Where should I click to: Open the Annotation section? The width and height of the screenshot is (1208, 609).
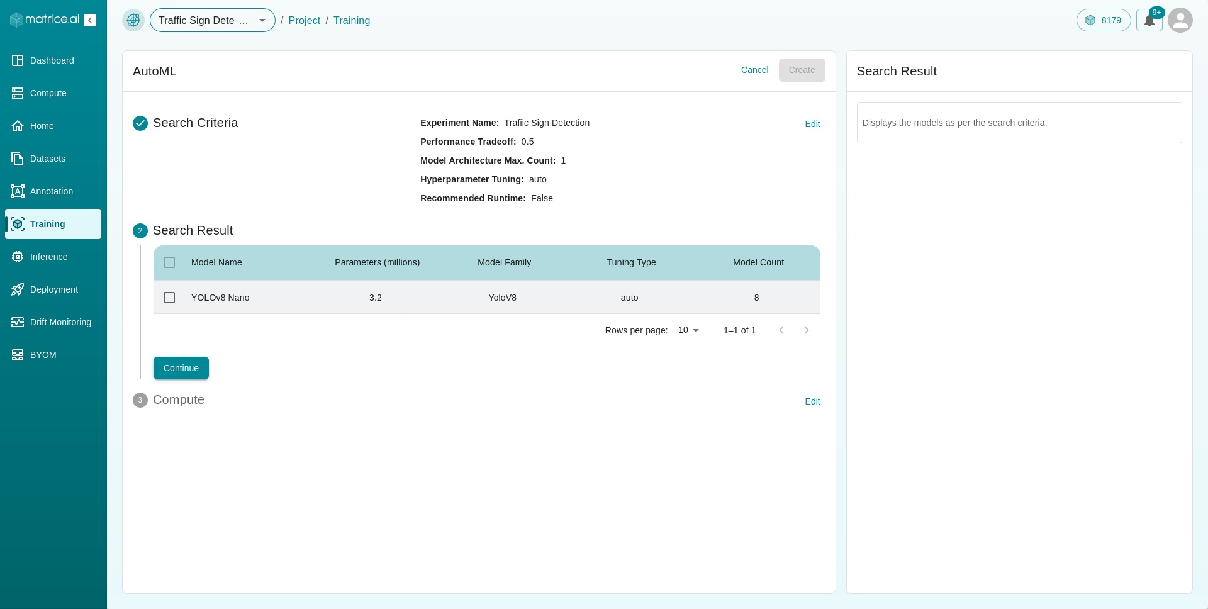(x=53, y=191)
